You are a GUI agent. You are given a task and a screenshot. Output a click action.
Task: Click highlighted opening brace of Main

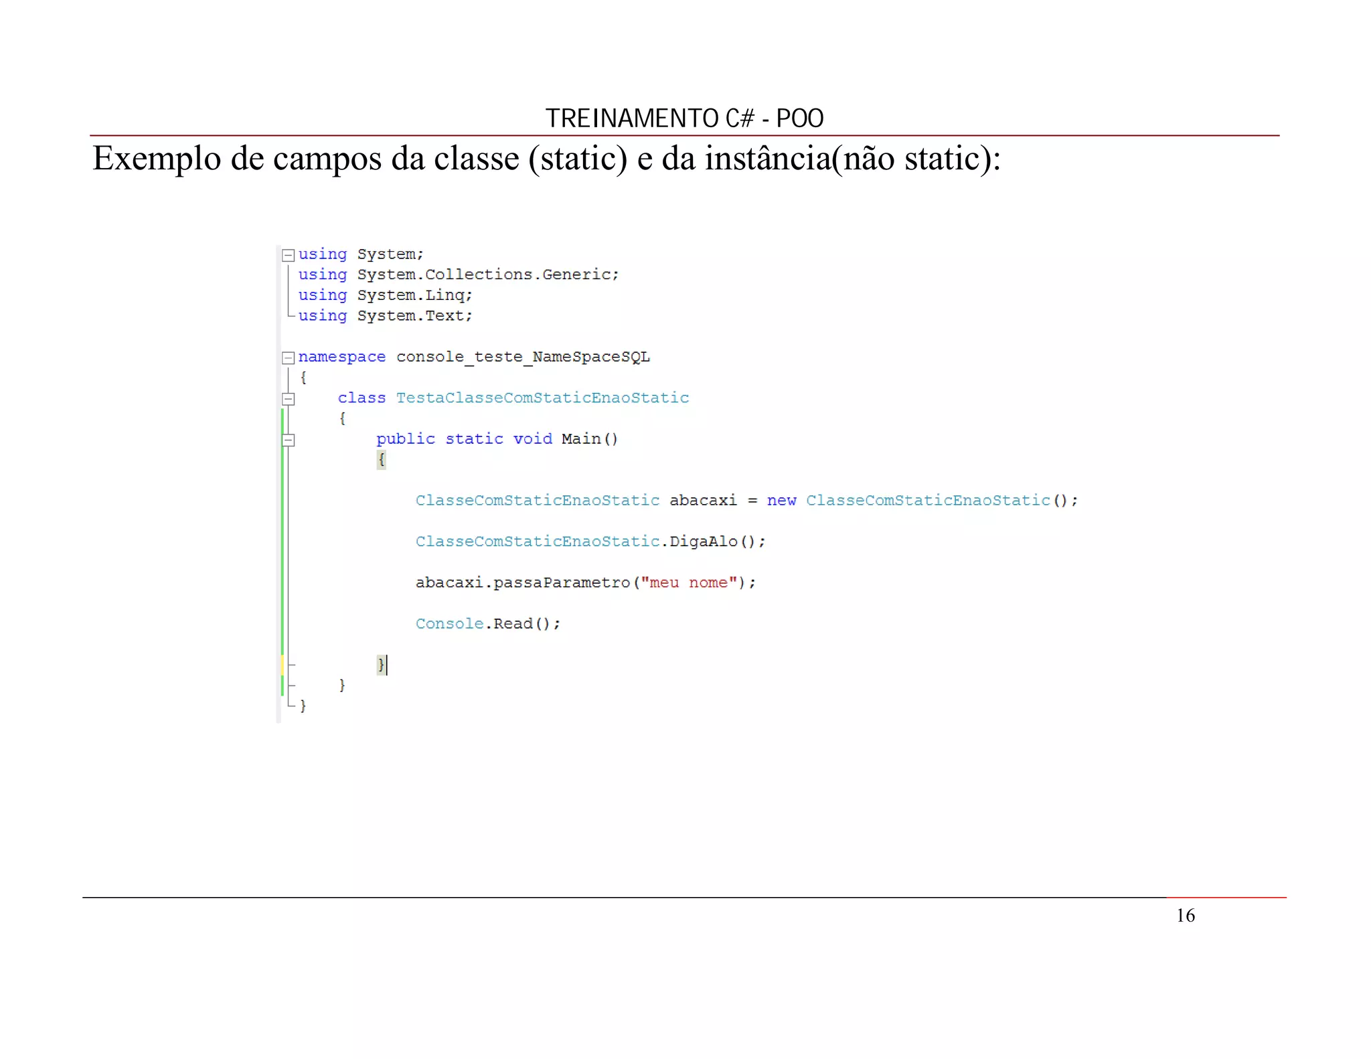tap(381, 460)
